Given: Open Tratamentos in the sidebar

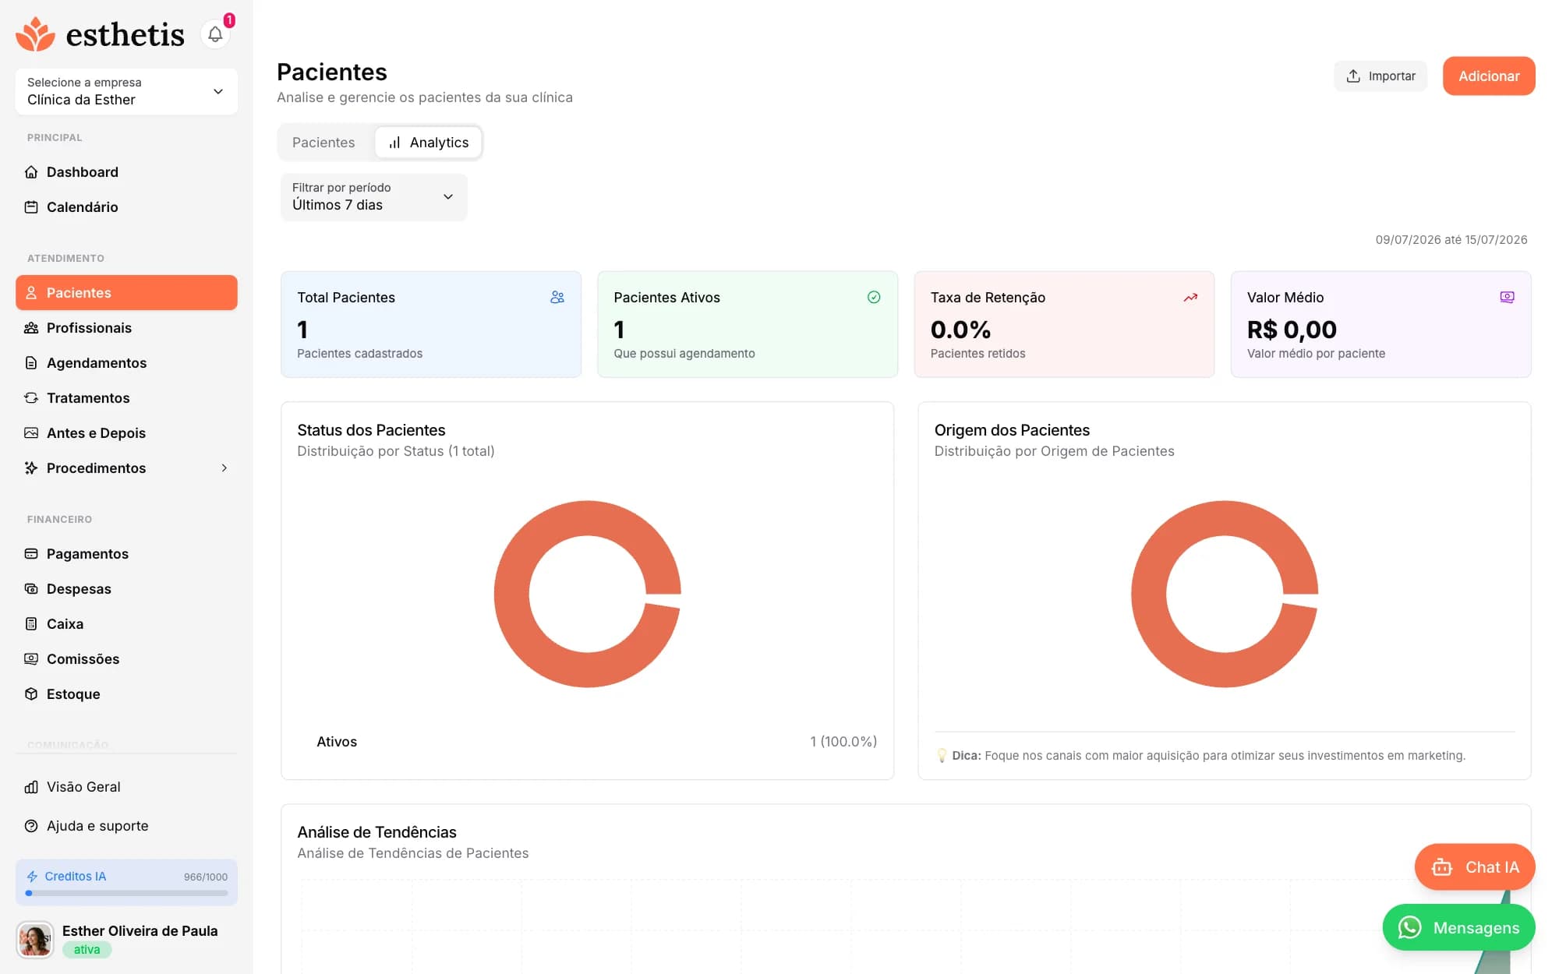Looking at the screenshot, I should coord(126,398).
